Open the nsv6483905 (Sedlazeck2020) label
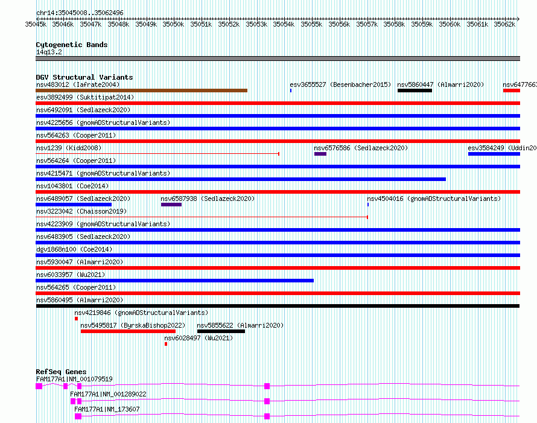The image size is (537, 423). point(83,237)
